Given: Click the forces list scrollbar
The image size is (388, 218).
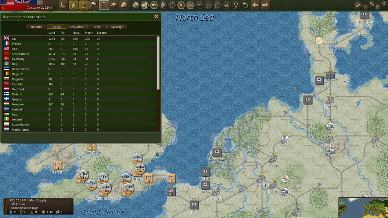Looking at the screenshot, I should click(x=158, y=62).
